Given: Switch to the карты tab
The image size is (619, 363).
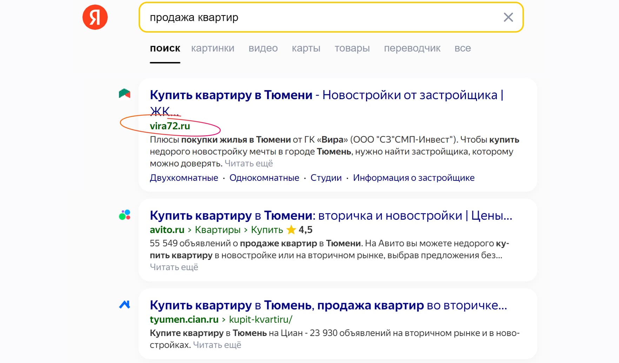Looking at the screenshot, I should (x=306, y=48).
